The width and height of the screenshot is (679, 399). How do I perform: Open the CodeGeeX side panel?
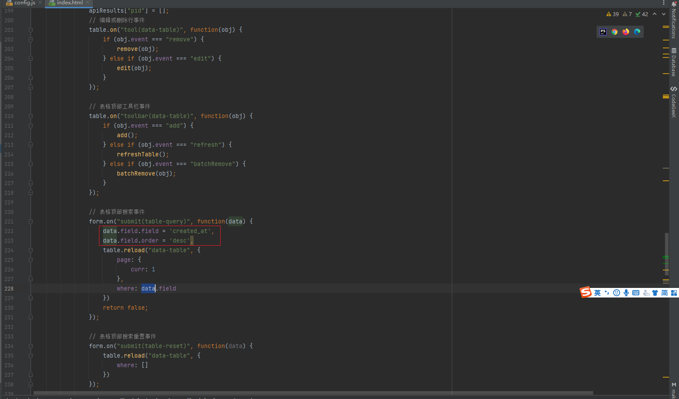pyautogui.click(x=674, y=102)
